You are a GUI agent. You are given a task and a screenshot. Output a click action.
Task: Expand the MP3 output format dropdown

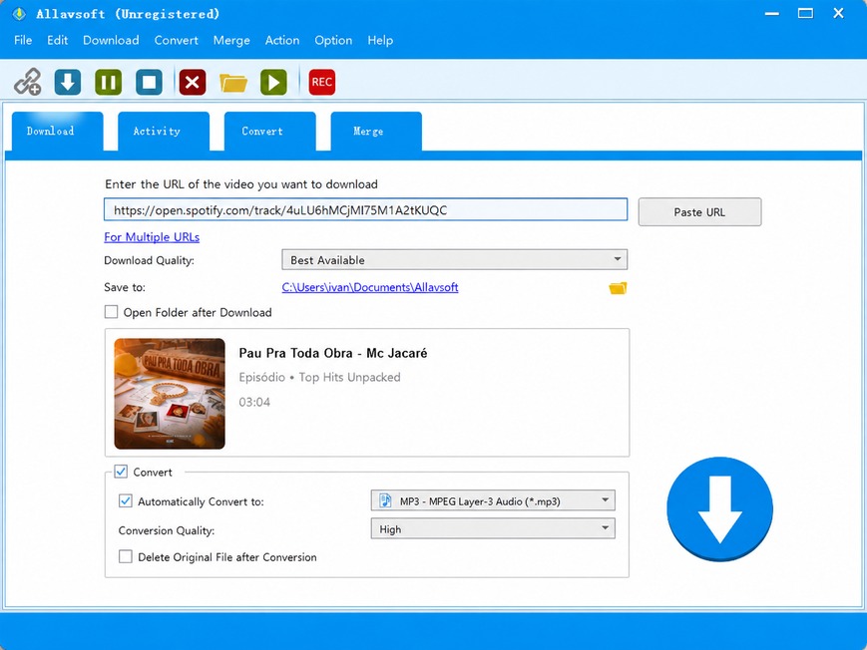[x=493, y=500]
